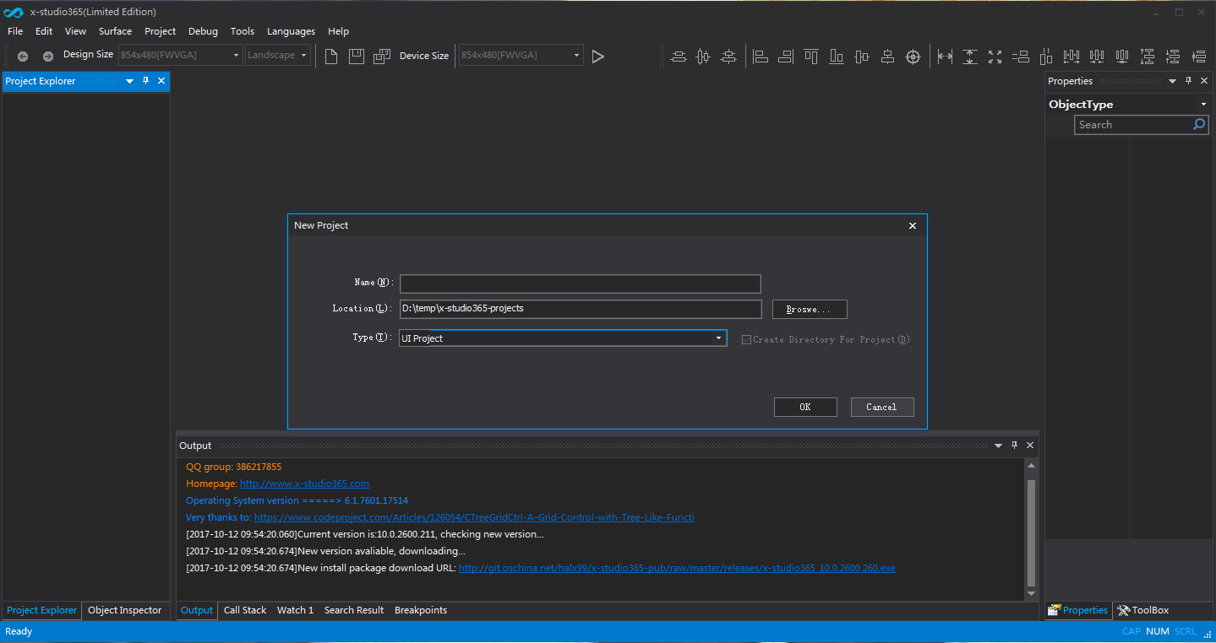Pin the Properties panel
The height and width of the screenshot is (643, 1216).
1188,81
